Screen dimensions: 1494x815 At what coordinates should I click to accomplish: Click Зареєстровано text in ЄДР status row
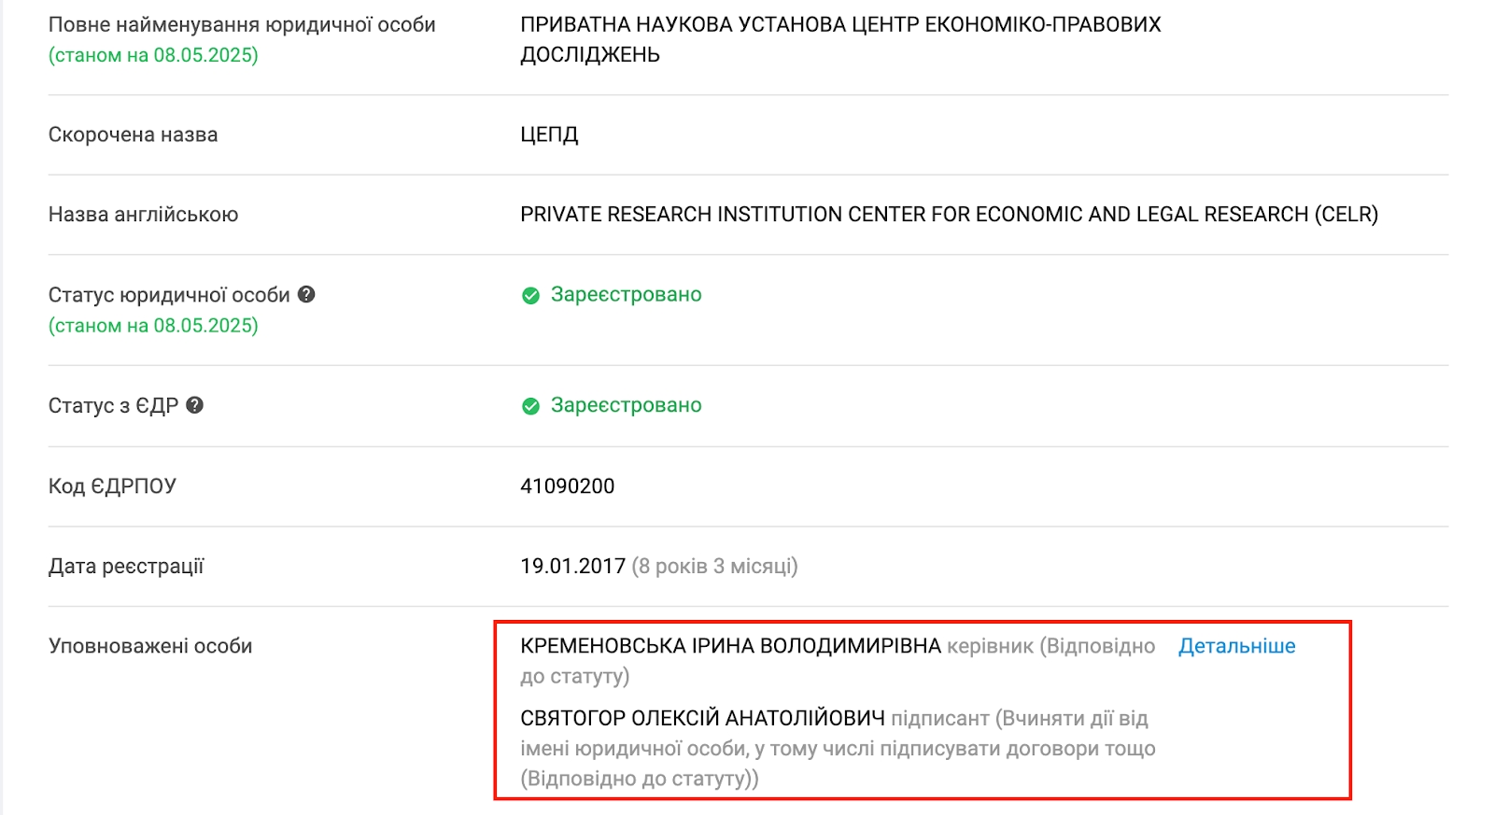[x=627, y=405]
